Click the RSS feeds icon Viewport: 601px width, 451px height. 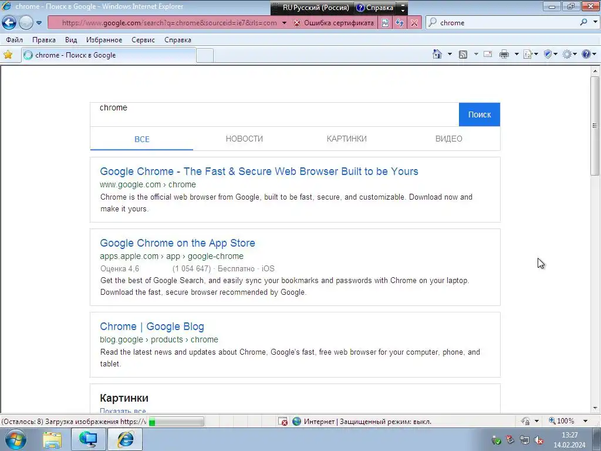coord(463,55)
